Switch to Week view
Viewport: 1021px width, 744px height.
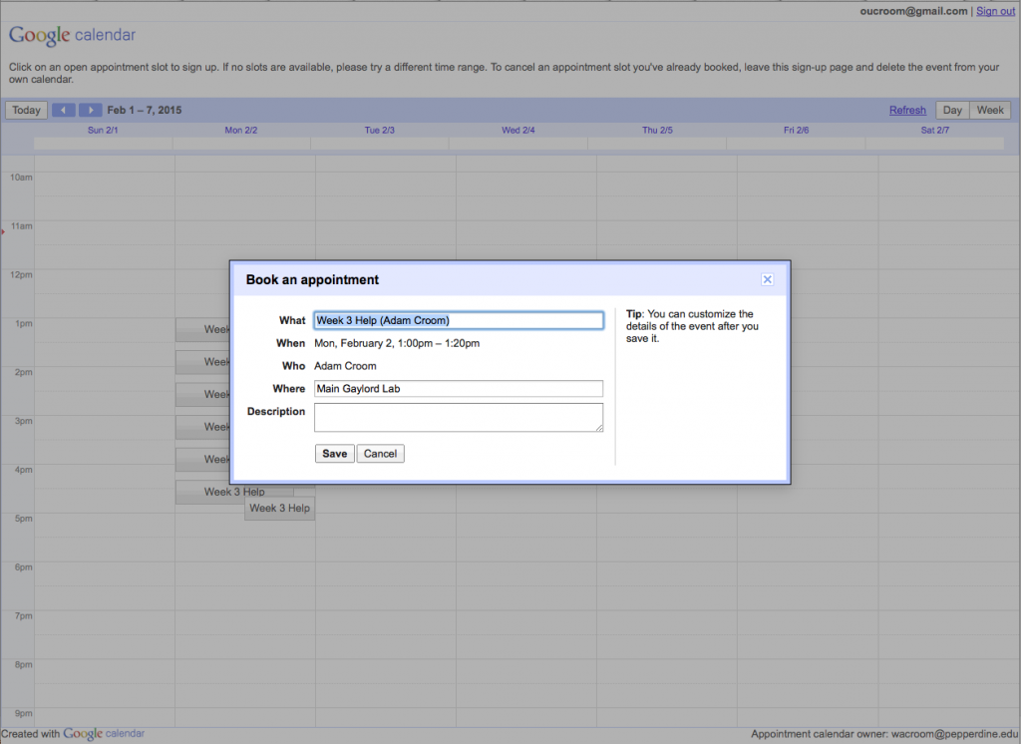pos(990,110)
